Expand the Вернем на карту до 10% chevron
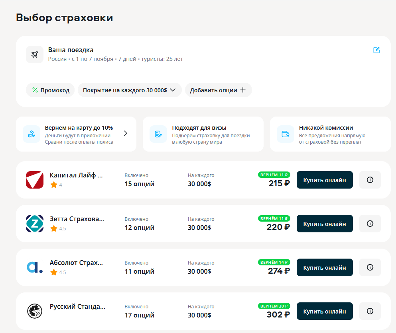Screen dimensions: 396x333 click(126, 134)
